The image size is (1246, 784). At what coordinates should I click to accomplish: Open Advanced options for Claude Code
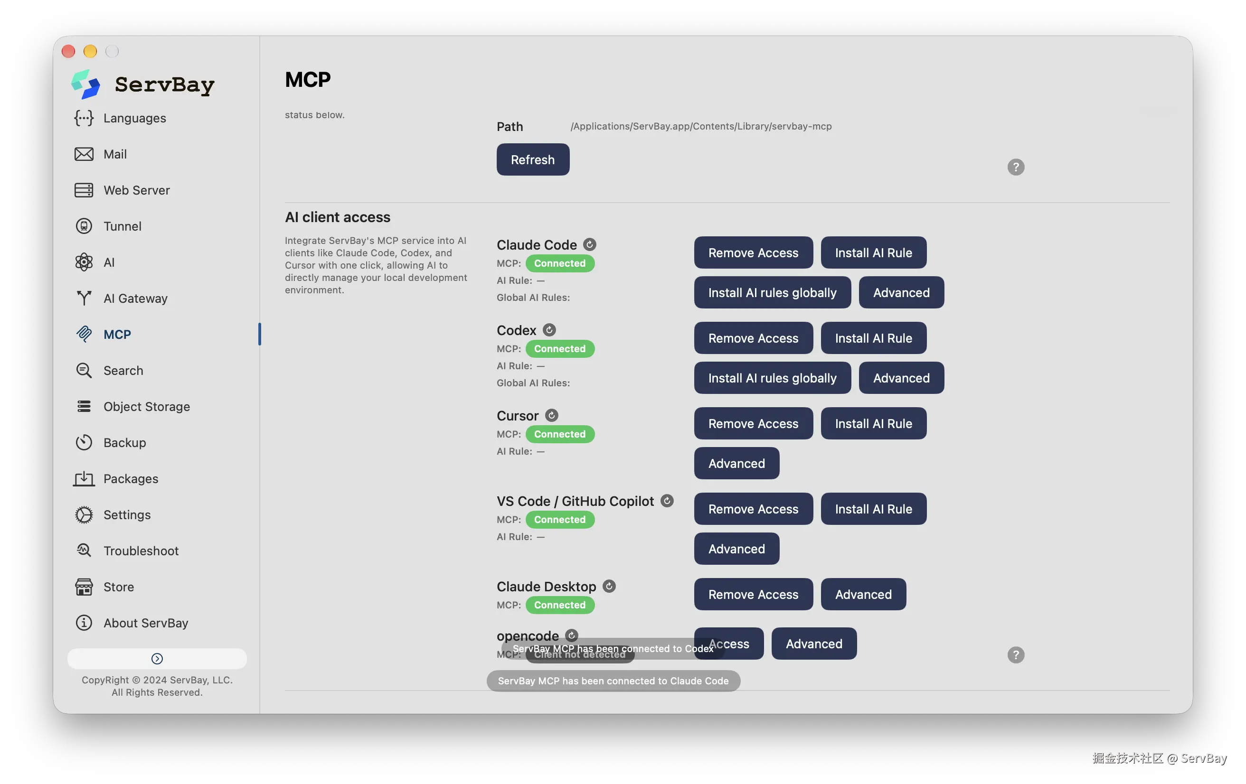[901, 293]
